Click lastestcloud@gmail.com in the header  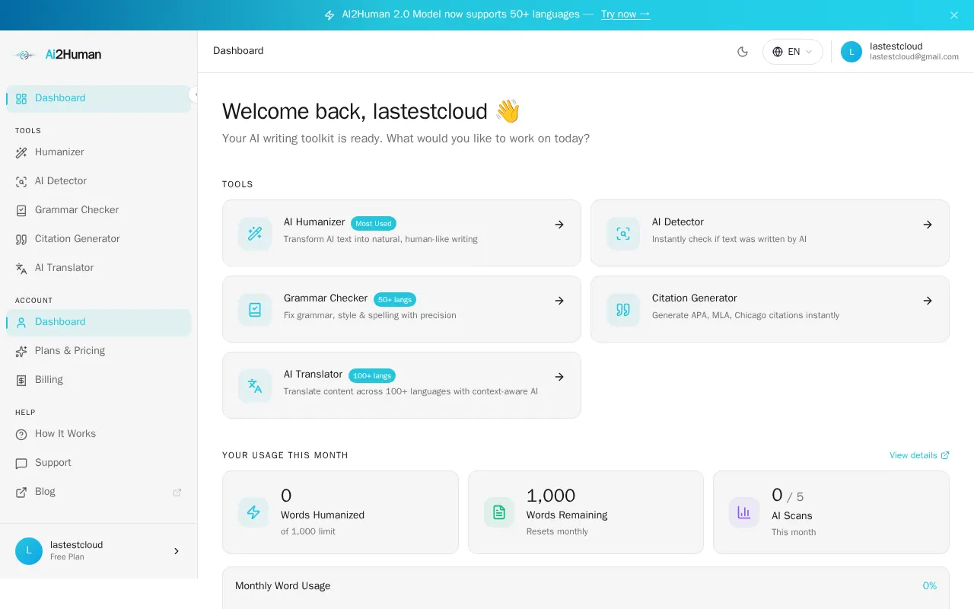tap(914, 57)
